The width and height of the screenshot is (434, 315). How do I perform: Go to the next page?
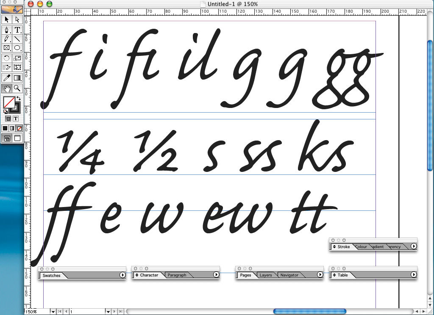click(x=114, y=312)
